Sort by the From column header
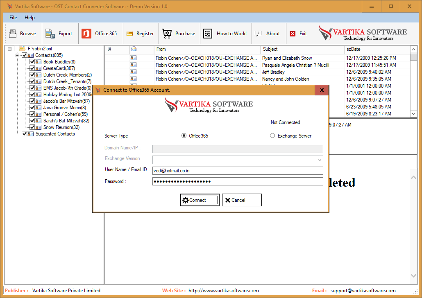Viewport: 422px width, 298px height. (x=207, y=49)
